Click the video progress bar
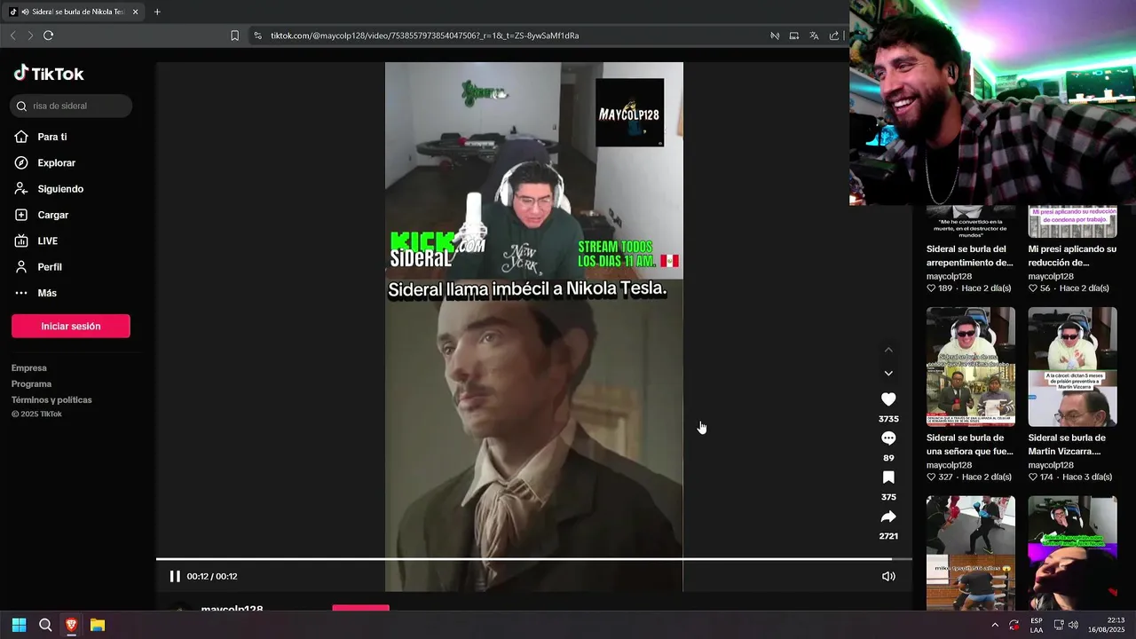 [533, 559]
